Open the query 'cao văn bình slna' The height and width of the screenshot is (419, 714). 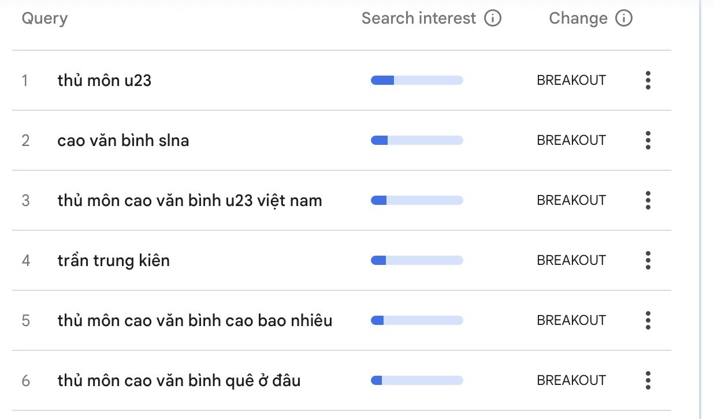click(x=123, y=140)
